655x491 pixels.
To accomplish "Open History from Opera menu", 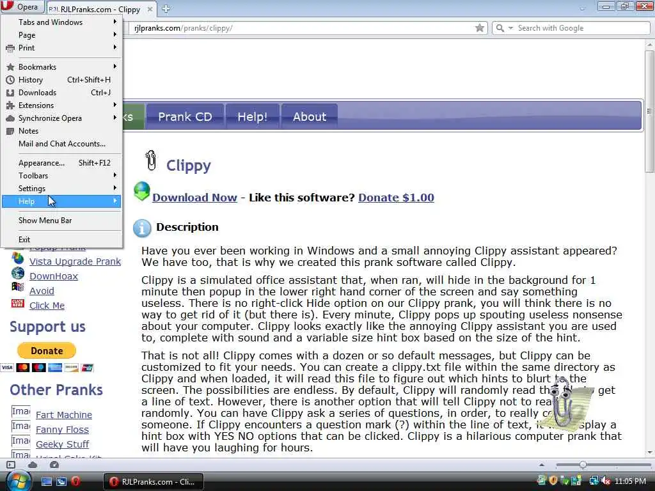I will point(61,80).
